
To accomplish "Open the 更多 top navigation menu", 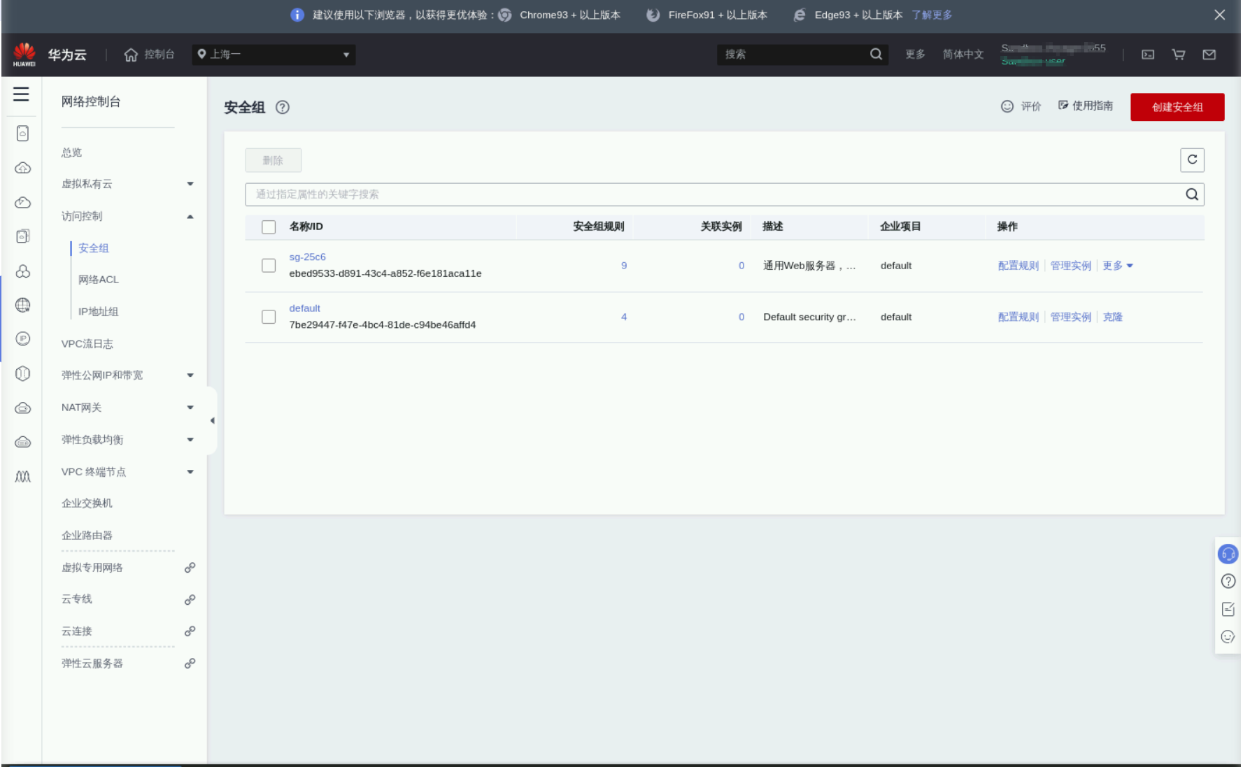I will pyautogui.click(x=916, y=55).
